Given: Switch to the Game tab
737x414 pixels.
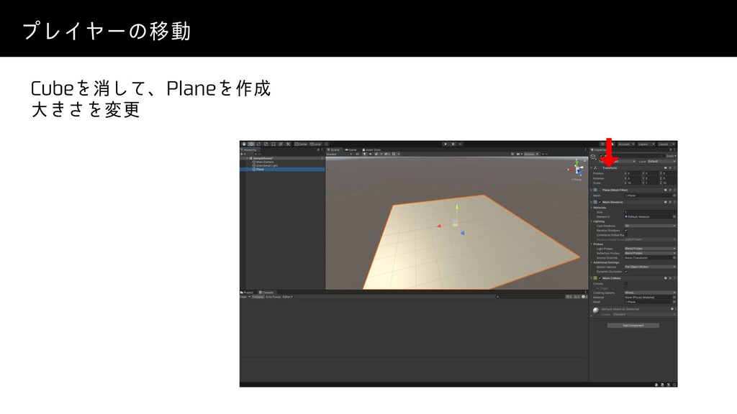Looking at the screenshot, I should (351, 149).
